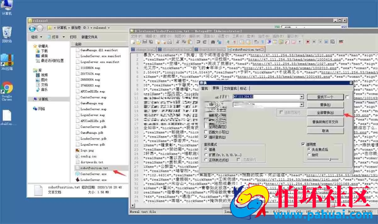Uncheck the 循环查找 option

point(206,137)
